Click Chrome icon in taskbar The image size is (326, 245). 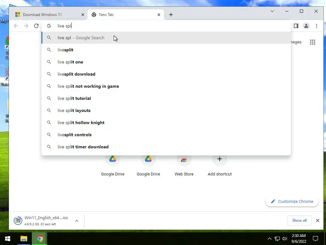click(x=39, y=239)
